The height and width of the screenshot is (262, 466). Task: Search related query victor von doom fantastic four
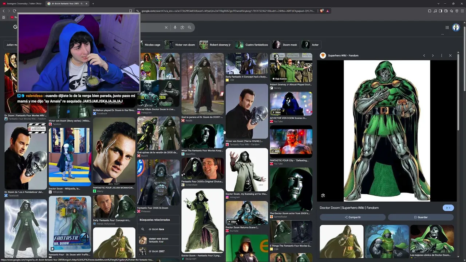pyautogui.click(x=158, y=240)
